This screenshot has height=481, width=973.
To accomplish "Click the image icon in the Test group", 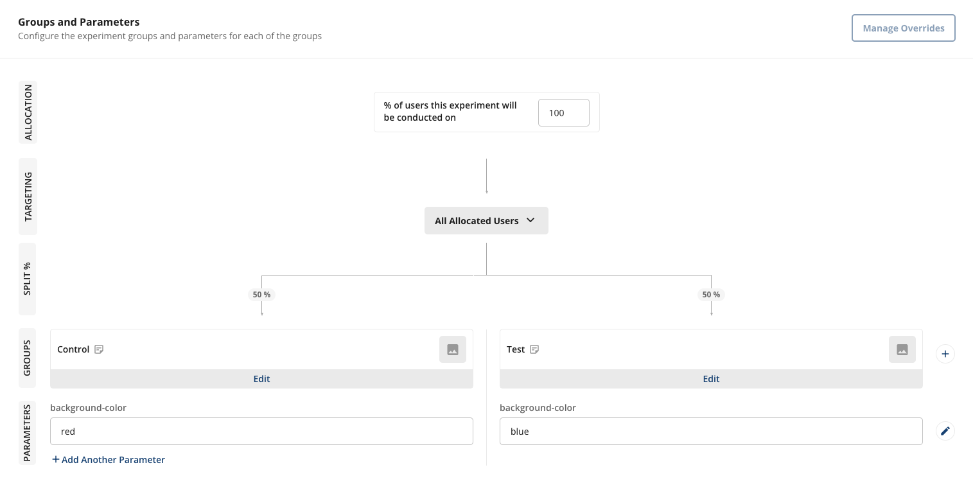I will (902, 349).
